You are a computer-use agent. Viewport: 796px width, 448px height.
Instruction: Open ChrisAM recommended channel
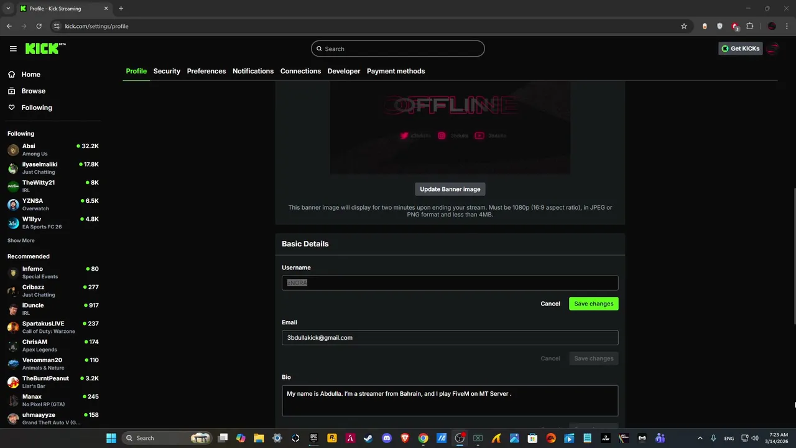(x=53, y=345)
